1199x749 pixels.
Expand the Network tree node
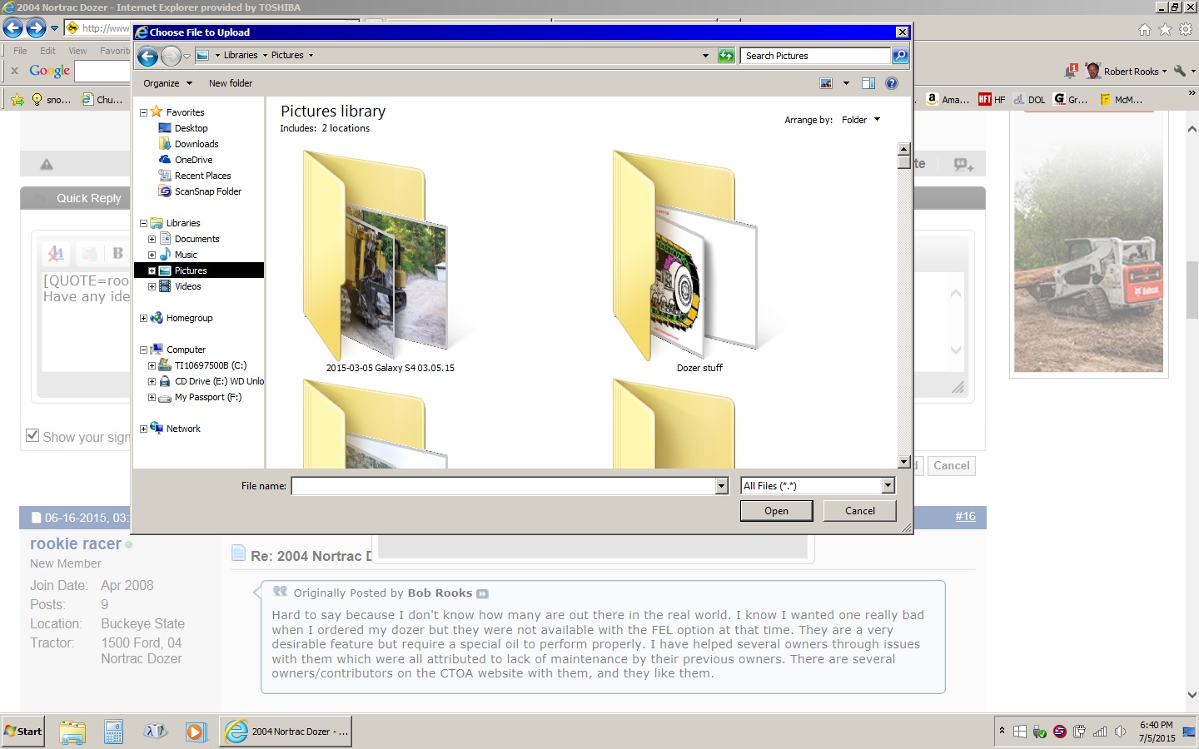(143, 429)
